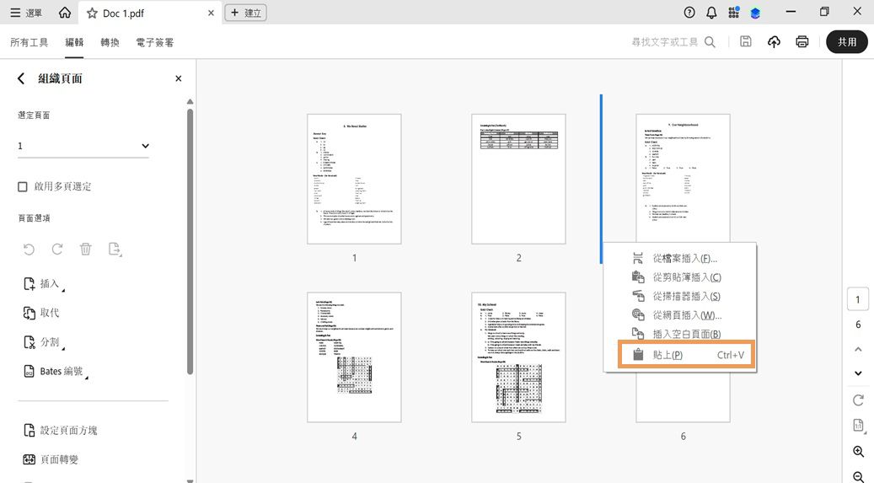Open the hamburger 選單 menu
874x483 pixels.
tap(25, 13)
